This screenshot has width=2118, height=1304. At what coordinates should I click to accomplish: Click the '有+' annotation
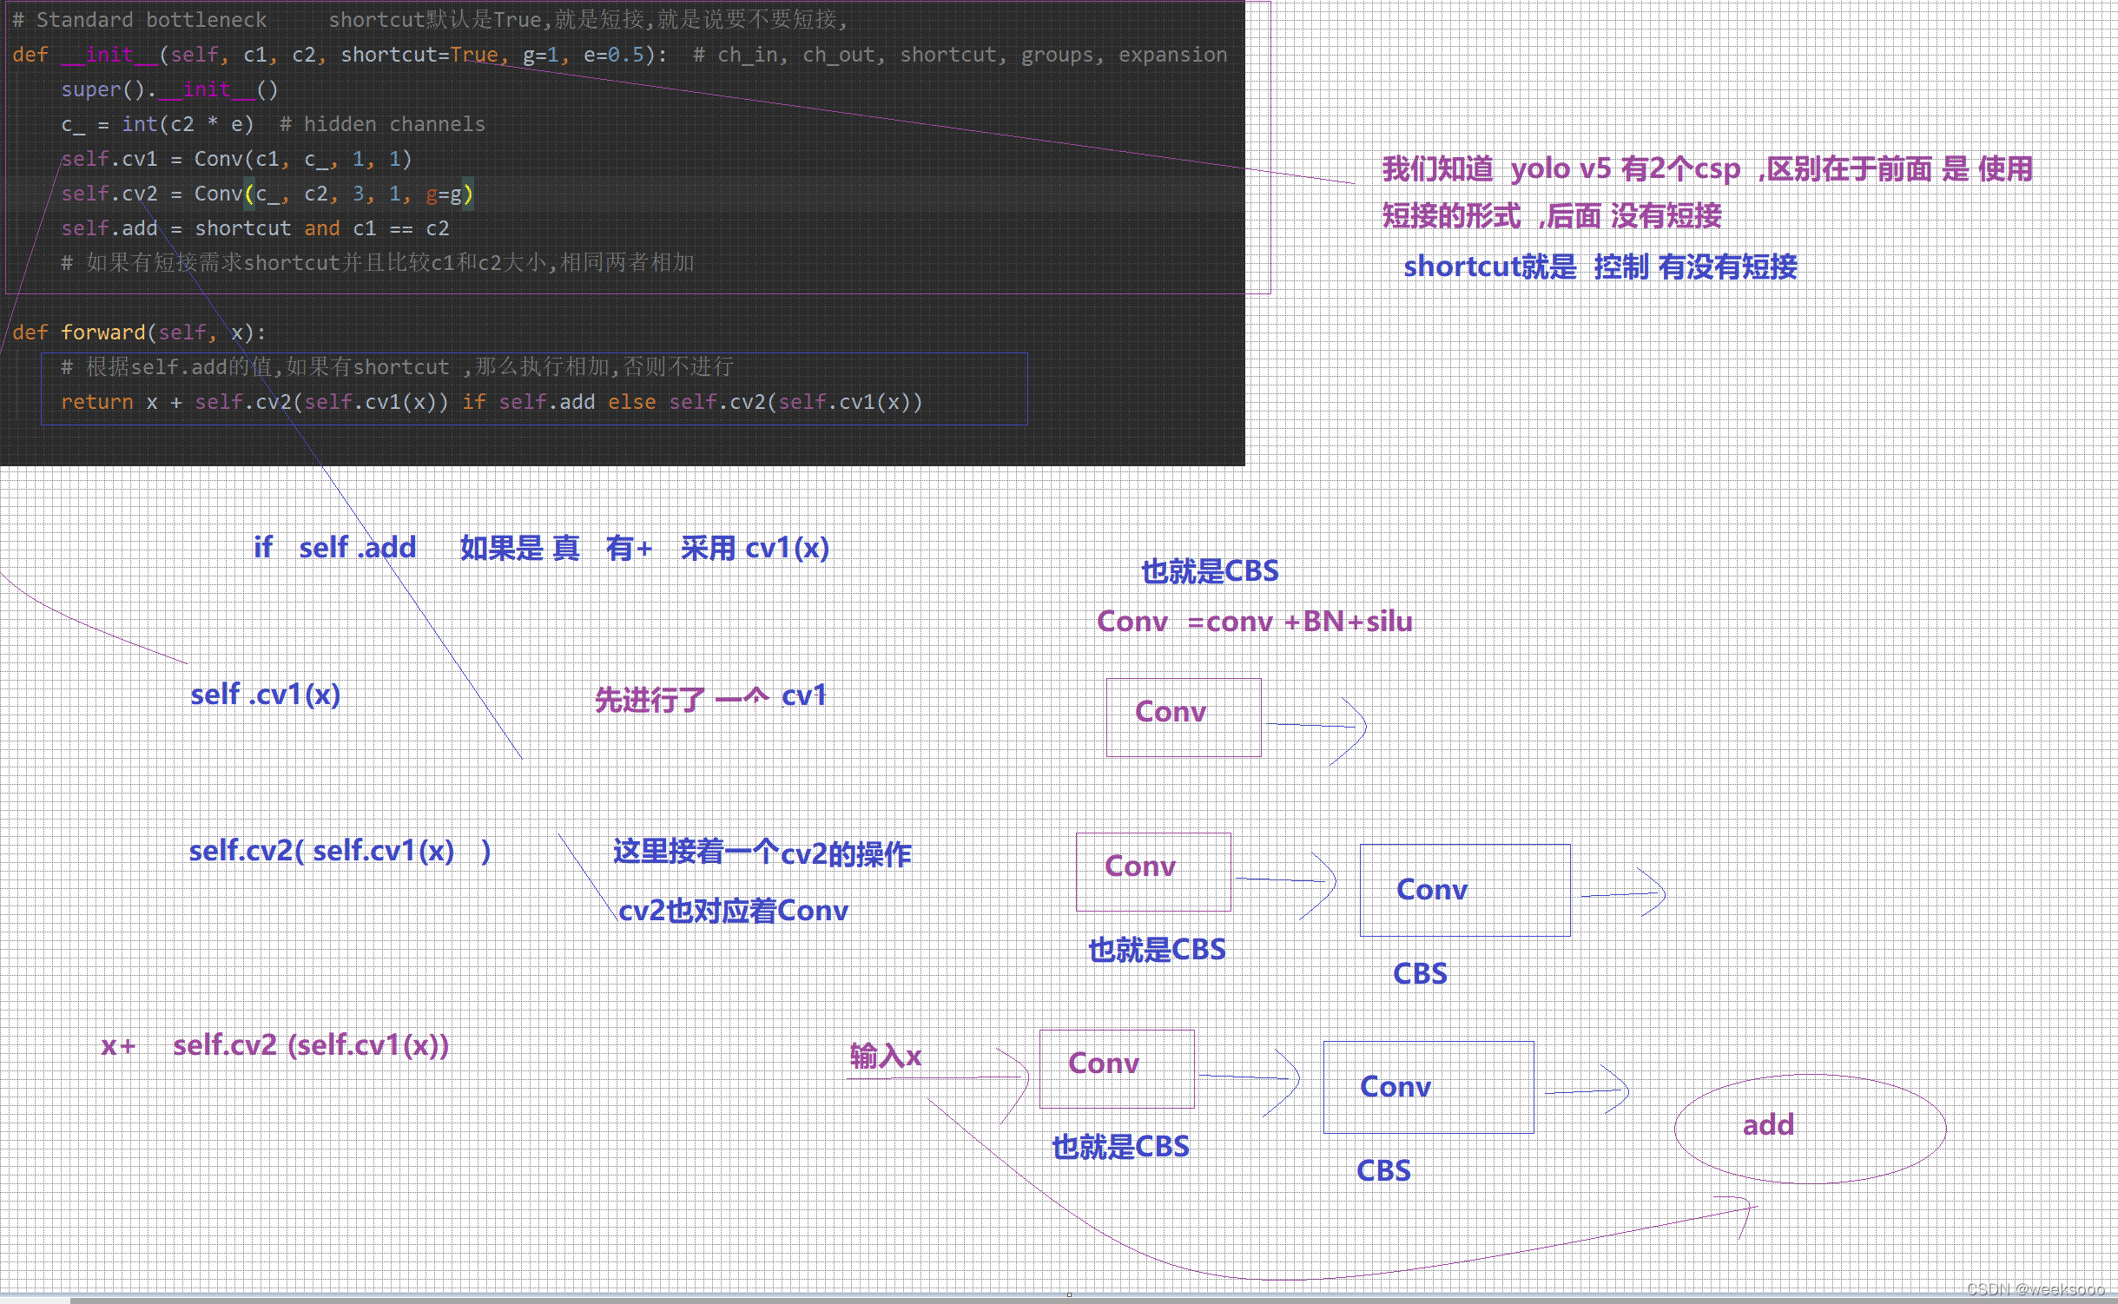[x=629, y=548]
